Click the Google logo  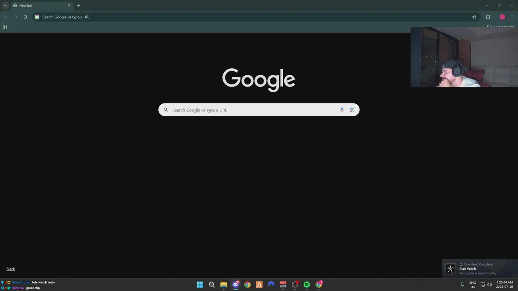click(x=259, y=80)
